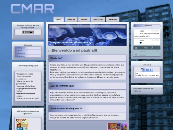The width and height of the screenshot is (173, 130).
Task: Click the Cbox label in chat toolbar
Action: [x=146, y=48]
